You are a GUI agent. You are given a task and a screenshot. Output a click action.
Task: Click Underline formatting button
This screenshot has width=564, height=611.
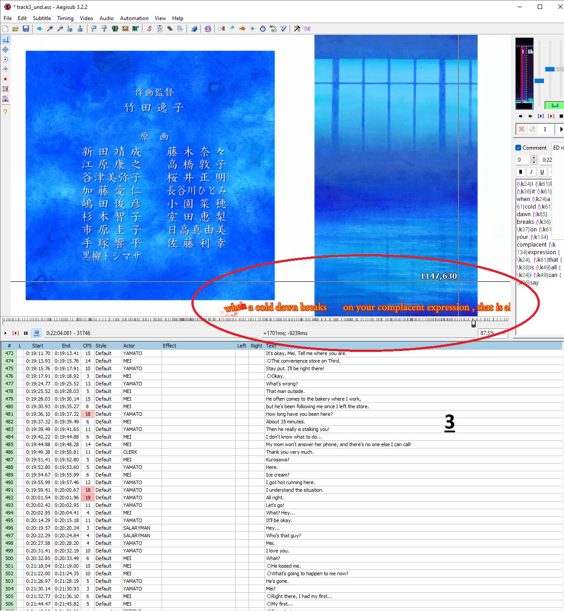542,172
